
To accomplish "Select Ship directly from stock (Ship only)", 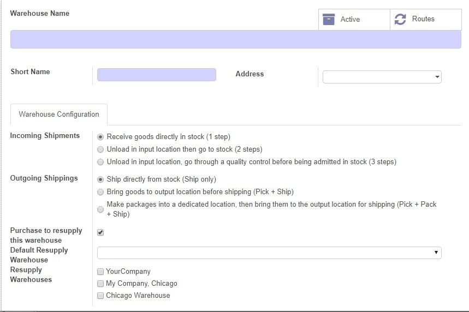I will [100, 179].
